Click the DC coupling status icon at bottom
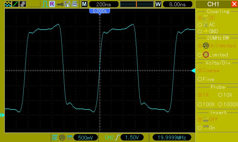The height and width of the screenshot is (142, 238). click(x=55, y=138)
